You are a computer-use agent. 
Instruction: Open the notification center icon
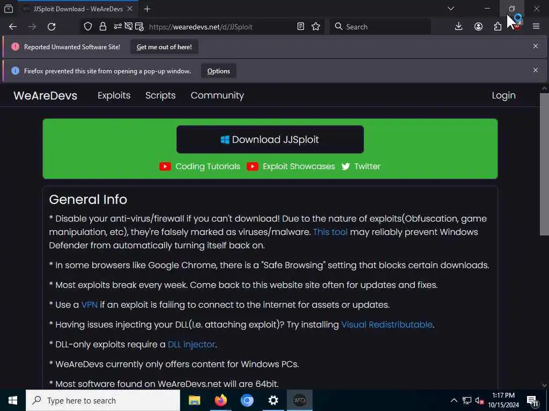click(x=532, y=401)
